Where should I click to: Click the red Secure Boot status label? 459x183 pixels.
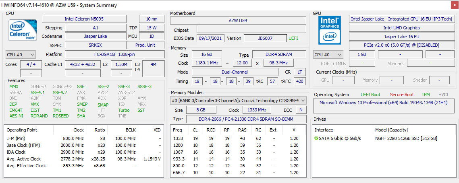[x=402, y=95]
